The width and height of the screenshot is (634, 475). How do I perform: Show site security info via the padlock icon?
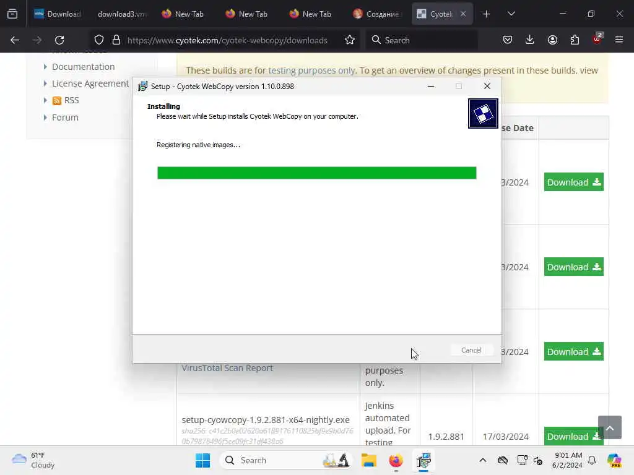116,40
